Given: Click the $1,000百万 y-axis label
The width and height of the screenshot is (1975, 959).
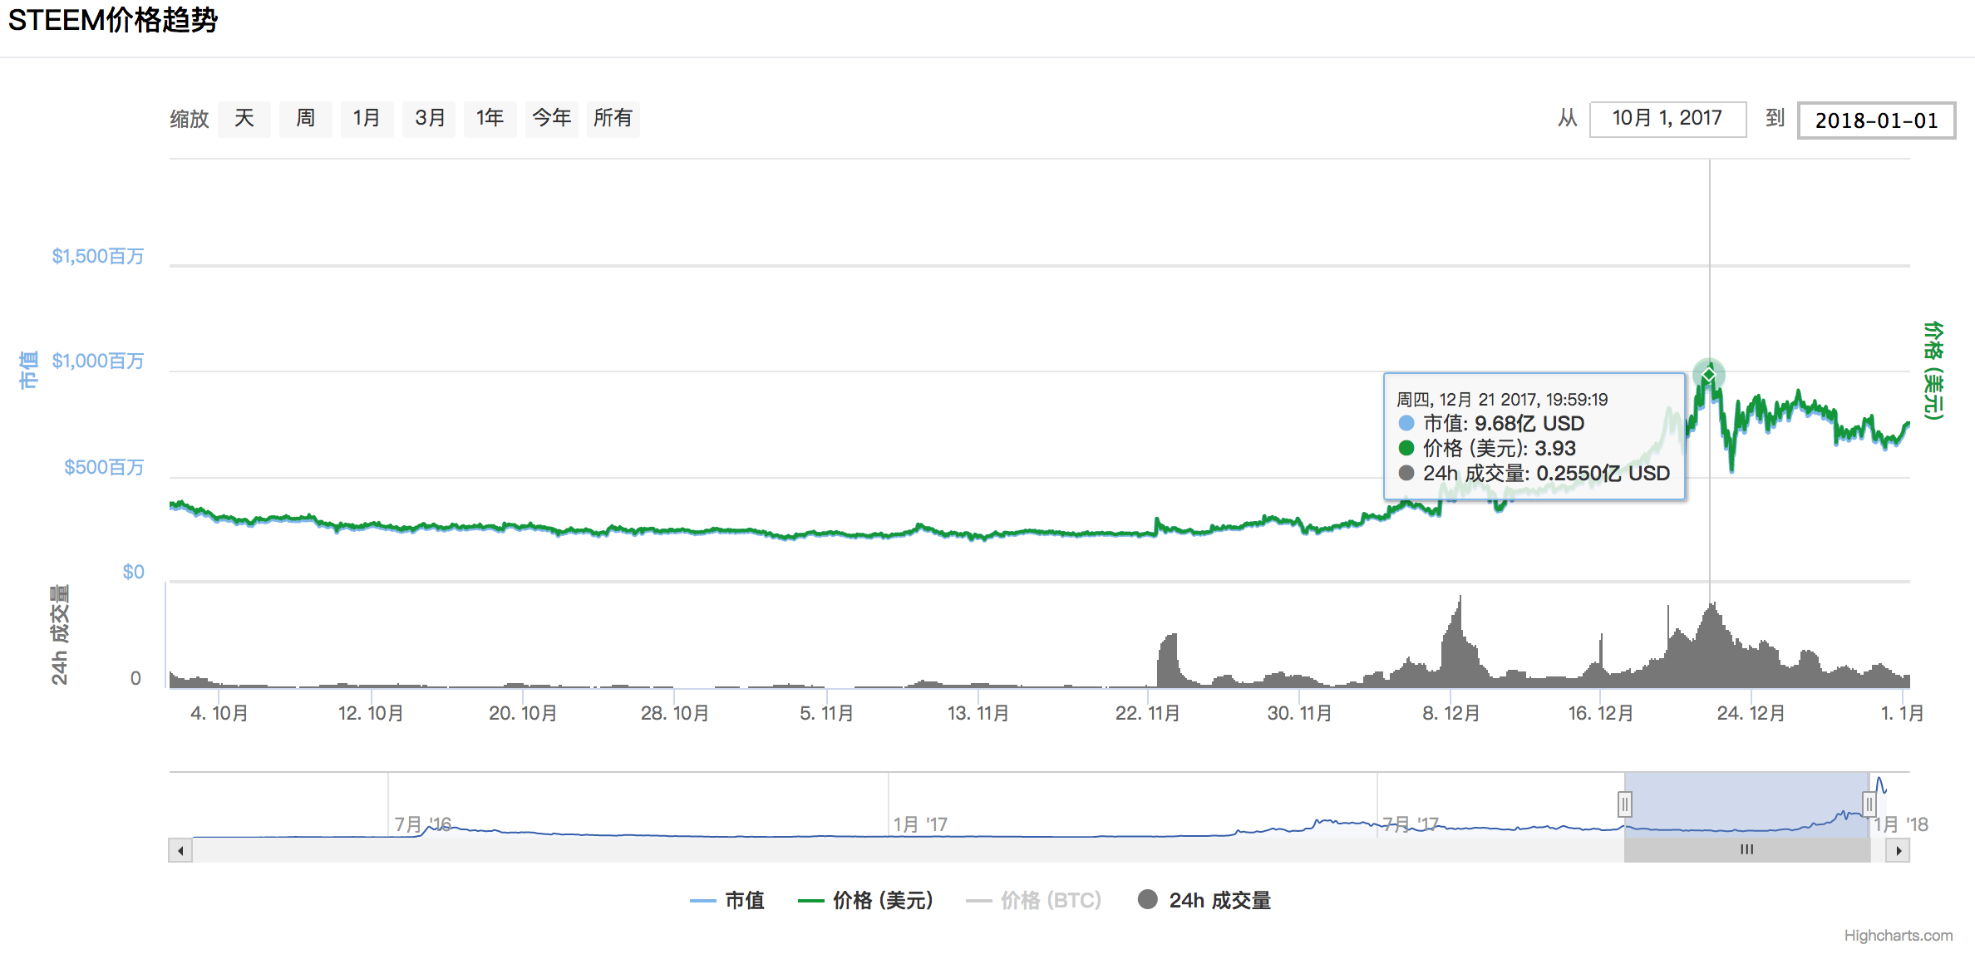Looking at the screenshot, I should tap(97, 361).
